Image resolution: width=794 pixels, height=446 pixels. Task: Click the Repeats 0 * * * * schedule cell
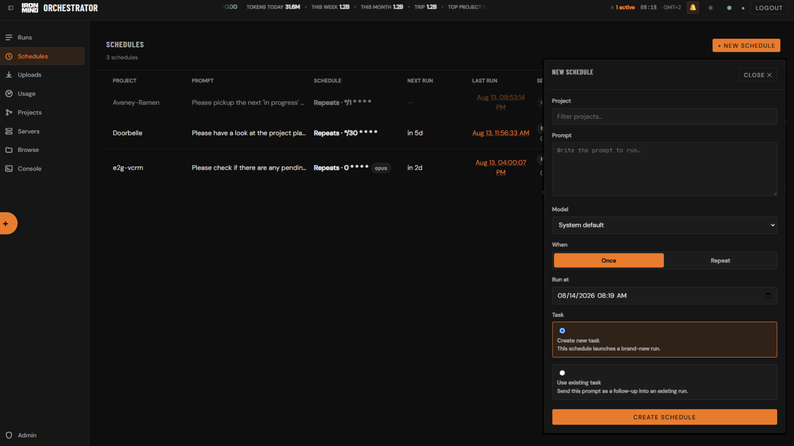pos(341,167)
